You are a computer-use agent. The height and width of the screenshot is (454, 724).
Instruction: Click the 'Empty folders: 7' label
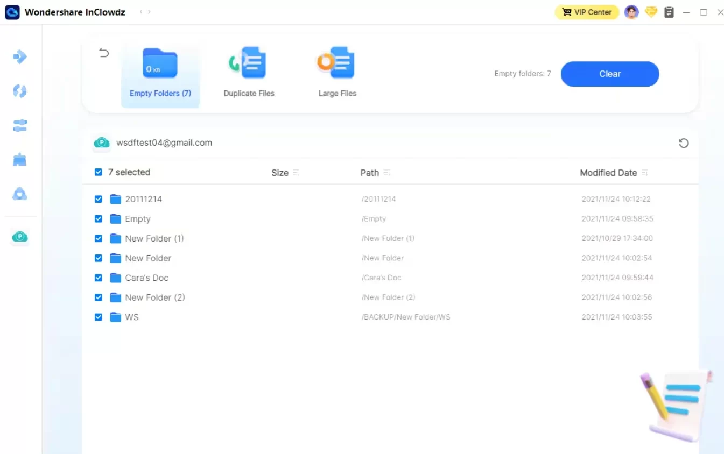[x=523, y=74]
